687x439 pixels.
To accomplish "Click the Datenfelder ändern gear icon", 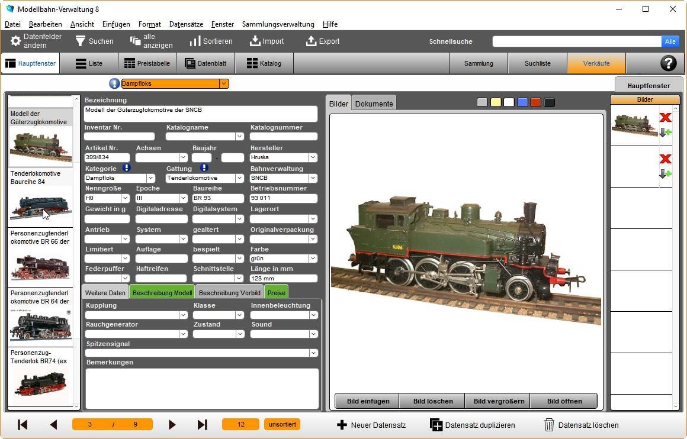I will [15, 41].
